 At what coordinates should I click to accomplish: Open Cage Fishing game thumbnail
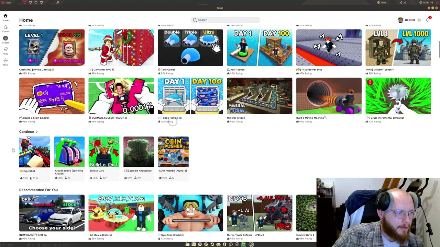[x=190, y=96]
